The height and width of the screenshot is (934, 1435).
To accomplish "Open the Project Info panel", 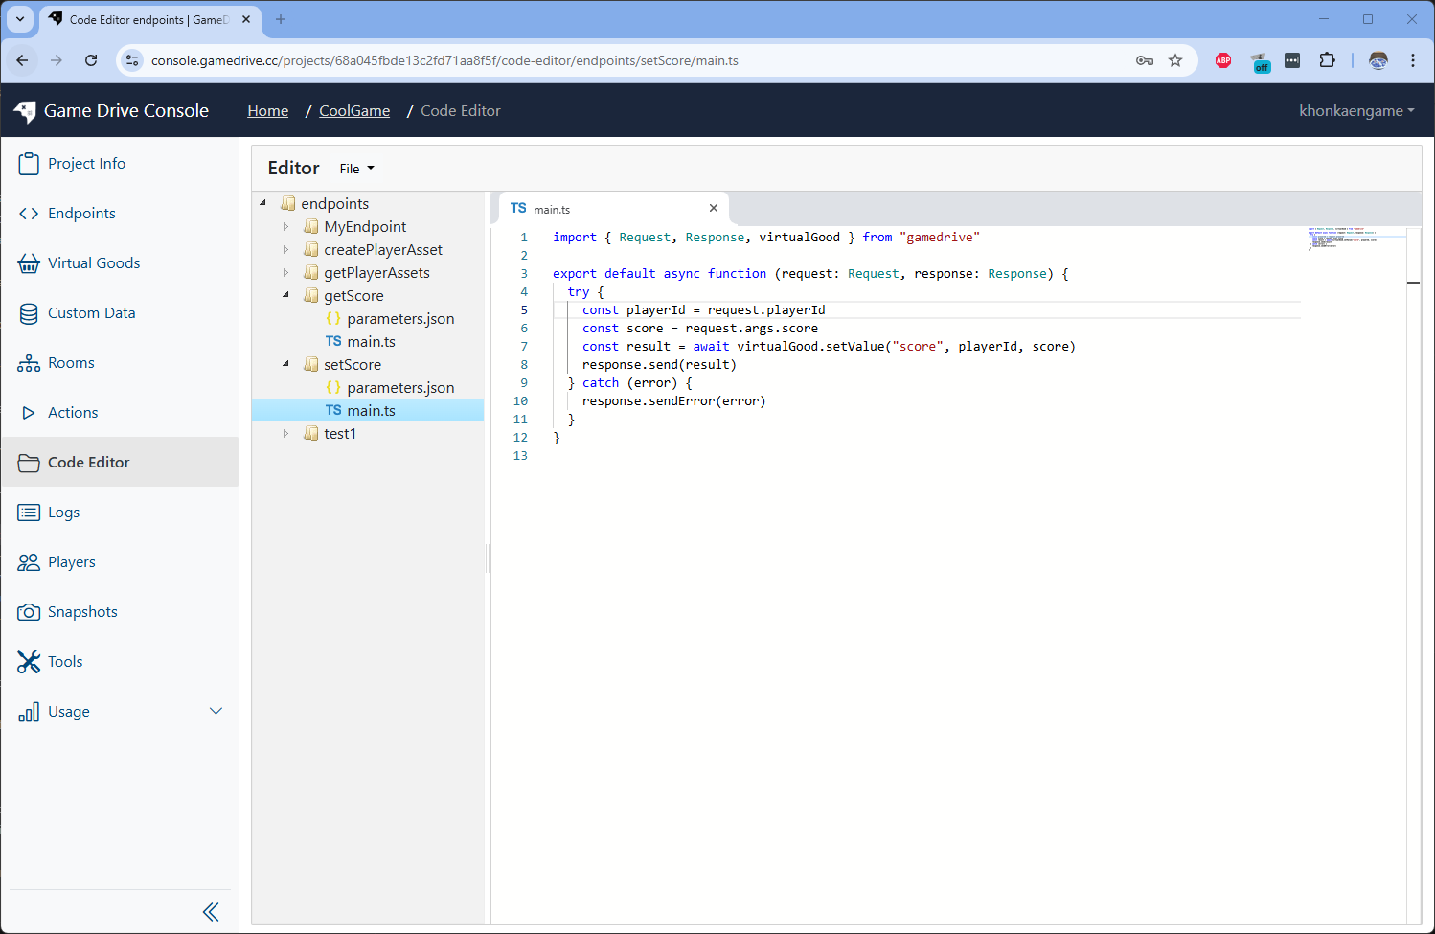I will pyautogui.click(x=30, y=163).
